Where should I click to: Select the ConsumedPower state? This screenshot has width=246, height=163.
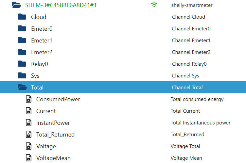58,99
